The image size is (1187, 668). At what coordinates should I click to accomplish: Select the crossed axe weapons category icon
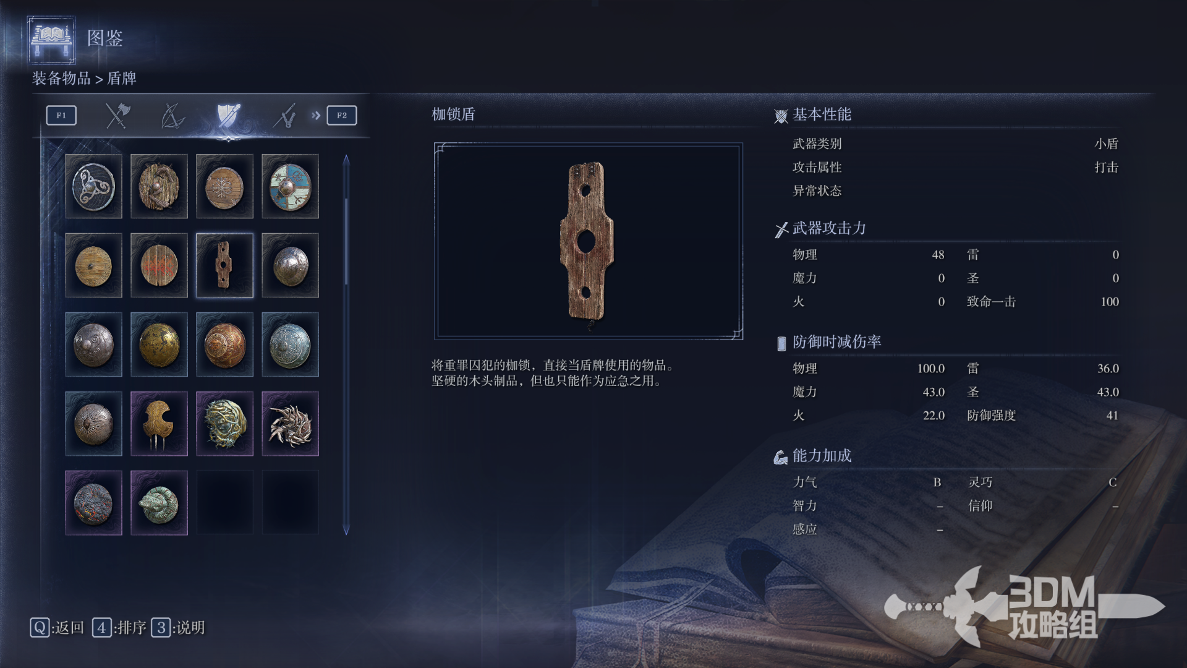pos(117,116)
